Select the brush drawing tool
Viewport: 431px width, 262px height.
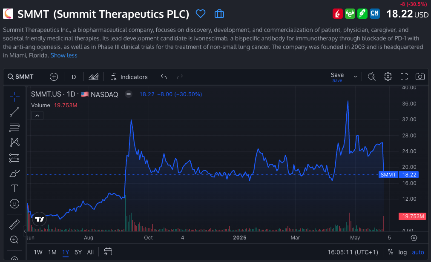click(14, 173)
